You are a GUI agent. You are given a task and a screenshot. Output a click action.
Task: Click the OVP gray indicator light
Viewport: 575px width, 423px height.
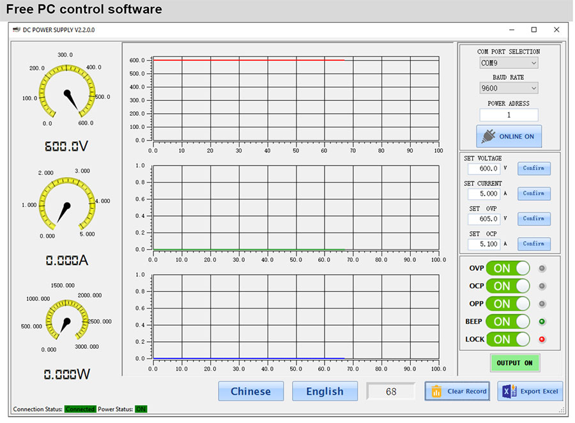tap(542, 268)
